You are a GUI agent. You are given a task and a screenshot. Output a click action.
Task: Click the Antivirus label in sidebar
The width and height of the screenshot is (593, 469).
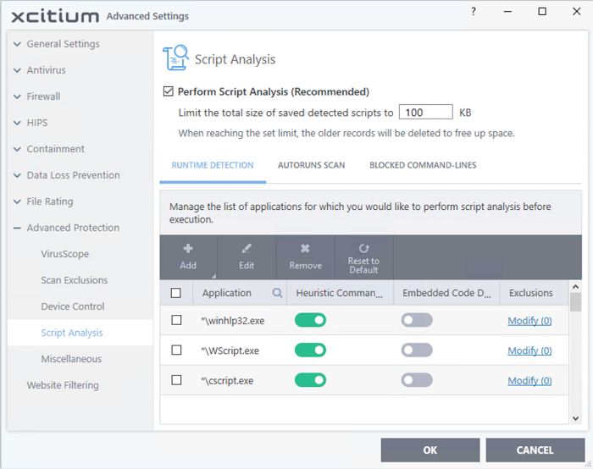[x=46, y=70]
